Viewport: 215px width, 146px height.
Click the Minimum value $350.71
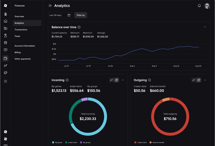tap(75, 37)
